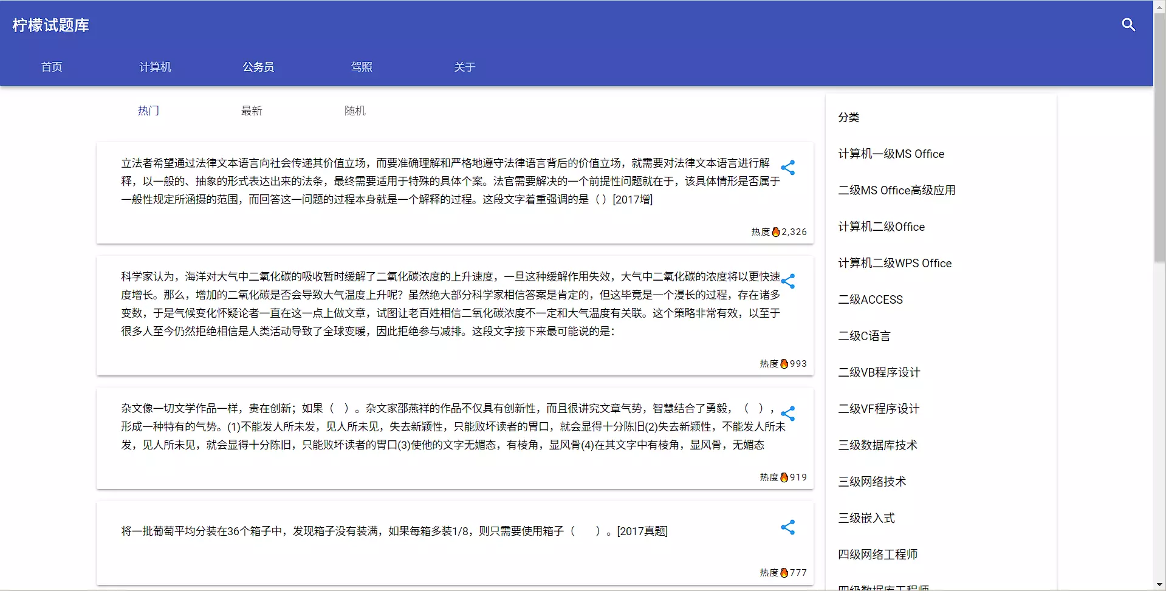Open category 二级C语言
Image resolution: width=1166 pixels, height=591 pixels.
pos(864,336)
